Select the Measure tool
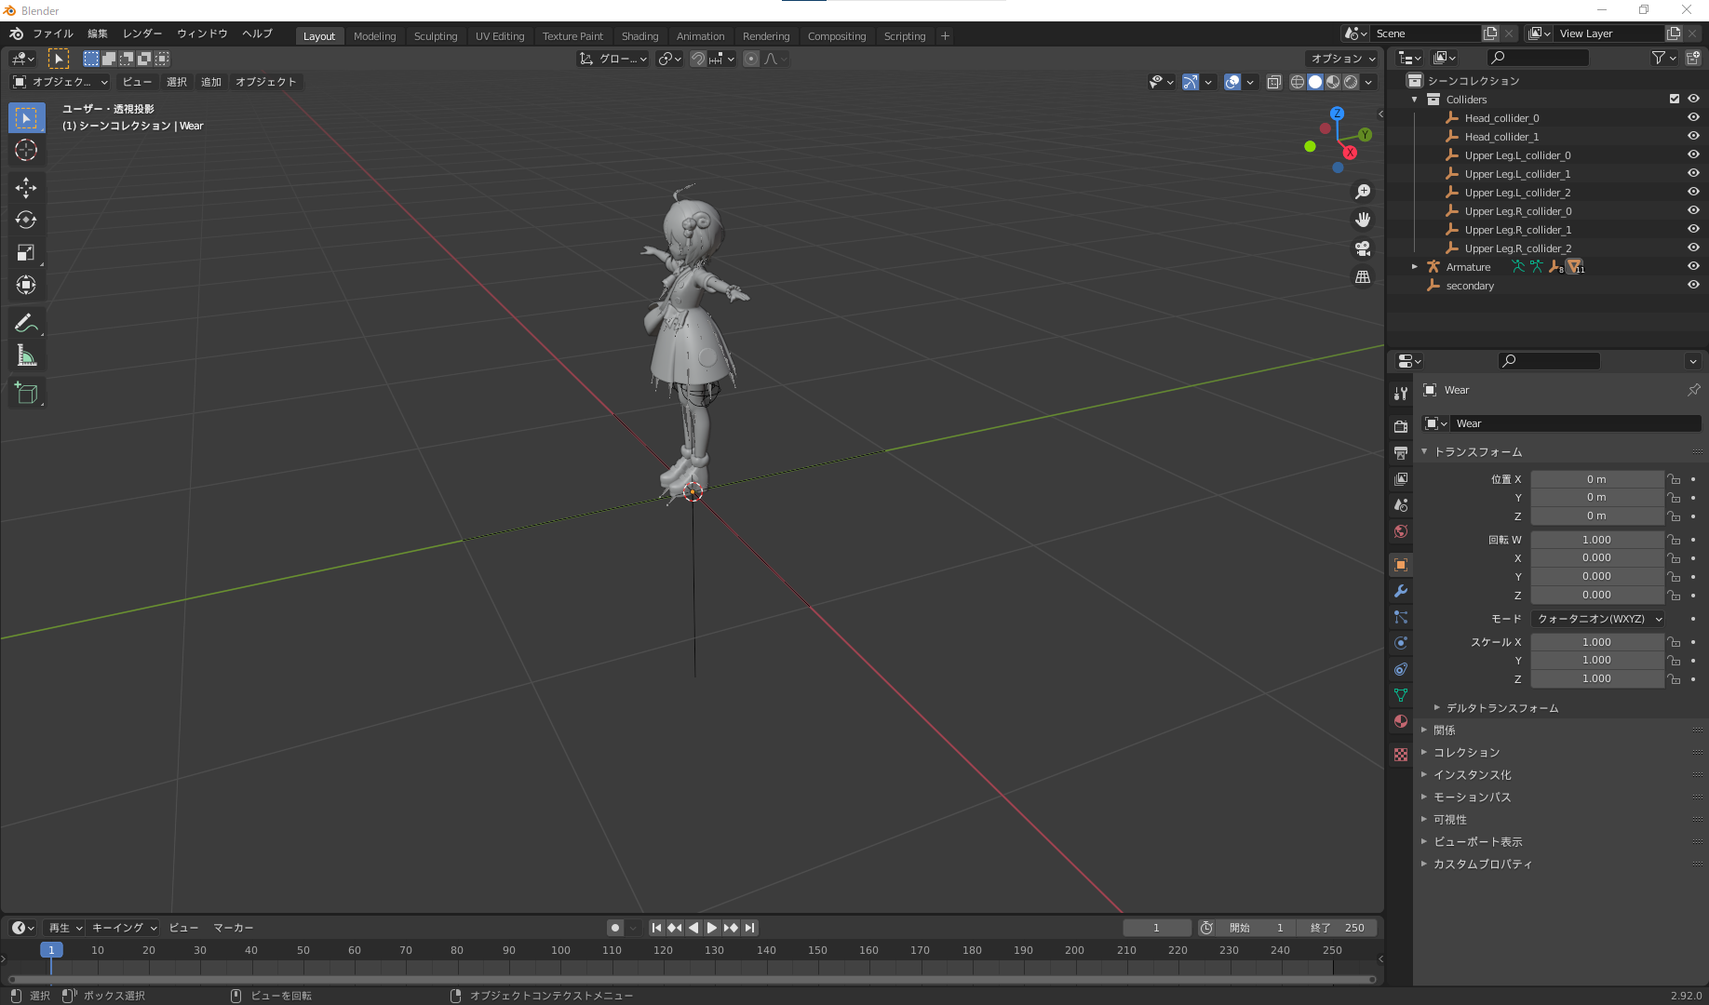 [26, 356]
